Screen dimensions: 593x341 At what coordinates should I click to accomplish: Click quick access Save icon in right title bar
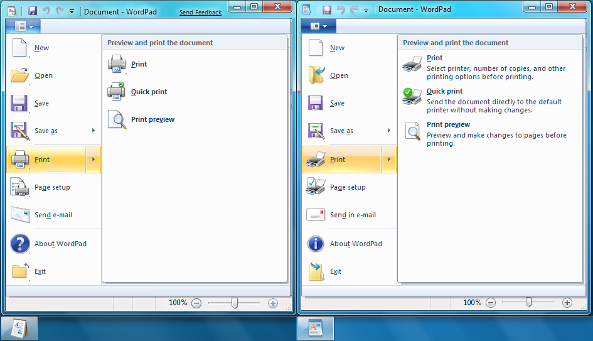pos(327,10)
